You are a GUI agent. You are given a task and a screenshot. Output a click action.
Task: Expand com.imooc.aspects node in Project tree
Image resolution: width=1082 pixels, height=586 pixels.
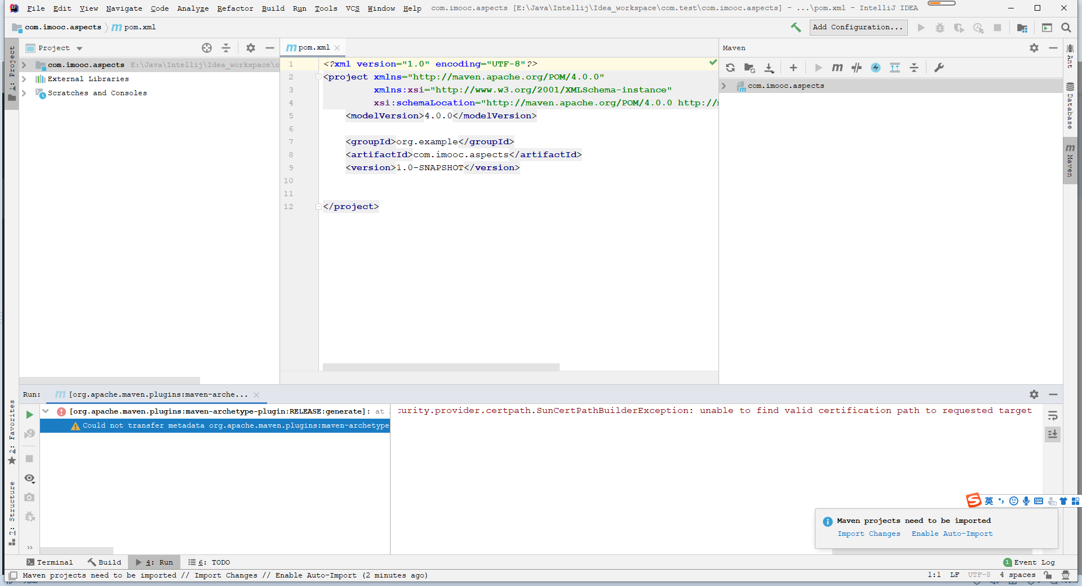24,65
